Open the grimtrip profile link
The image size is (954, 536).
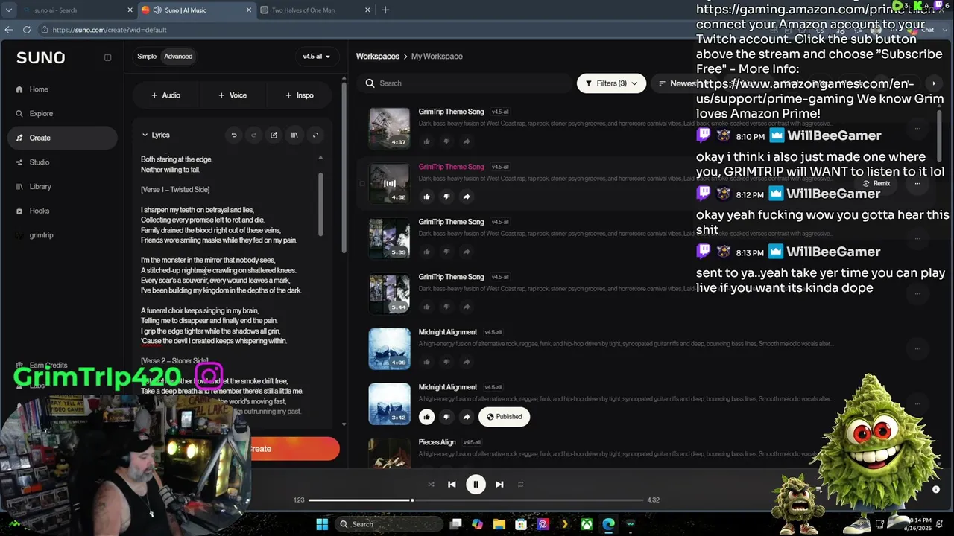(x=41, y=235)
